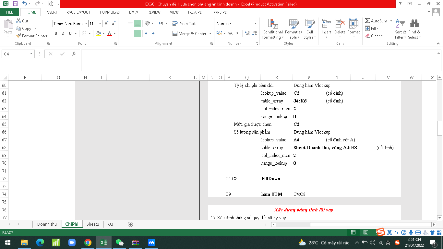
Task: Open the Windows Start menu
Action: click(x=7, y=243)
